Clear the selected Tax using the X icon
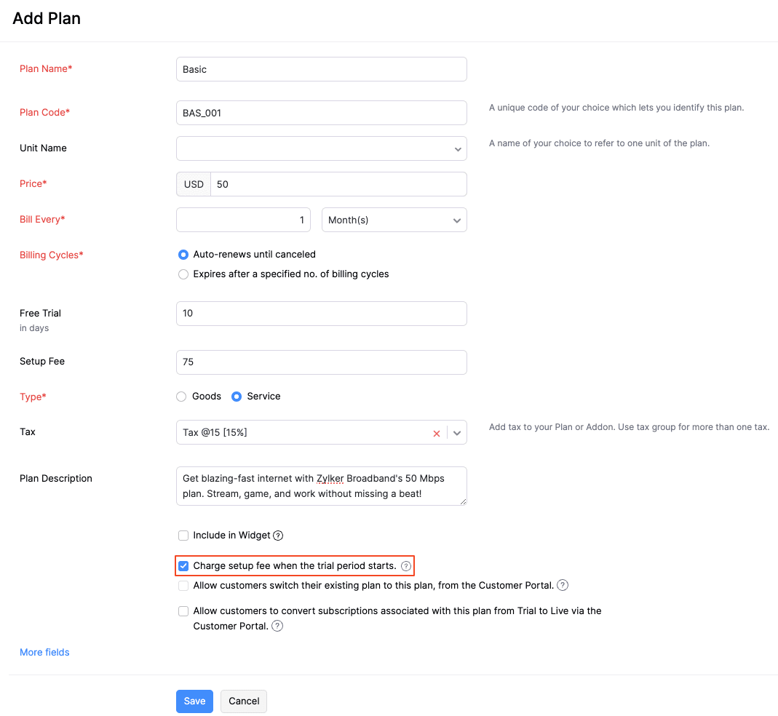Image resolution: width=778 pixels, height=716 pixels. [436, 432]
